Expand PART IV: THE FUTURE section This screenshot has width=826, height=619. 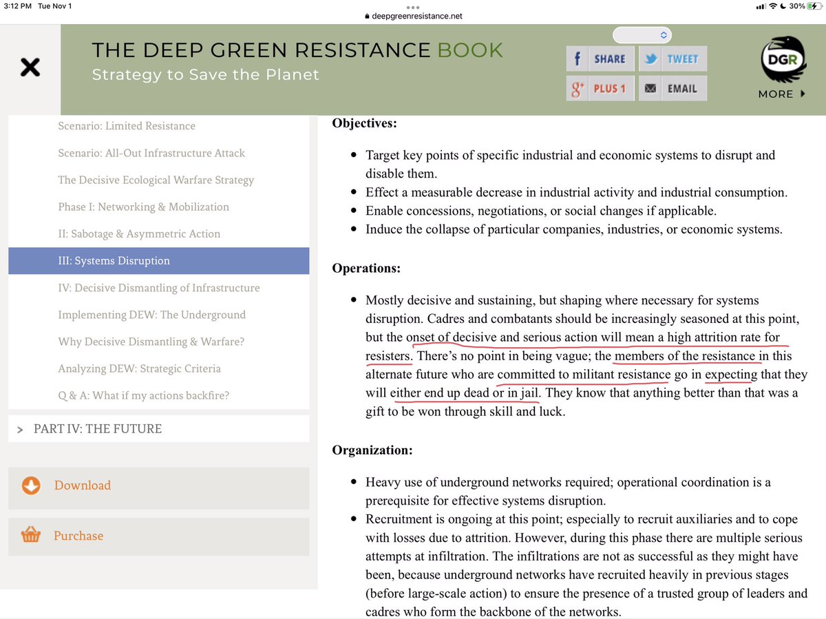[x=97, y=429]
